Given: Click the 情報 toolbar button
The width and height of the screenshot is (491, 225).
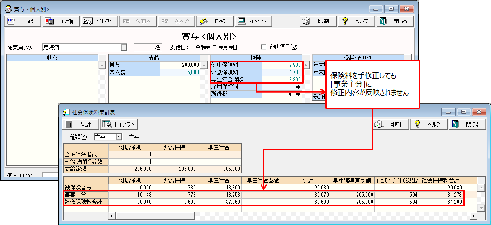Looking at the screenshot, I should click(x=22, y=21).
